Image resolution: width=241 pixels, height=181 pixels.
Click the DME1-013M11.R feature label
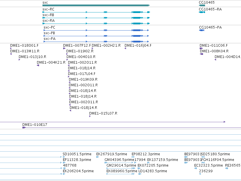25,51
